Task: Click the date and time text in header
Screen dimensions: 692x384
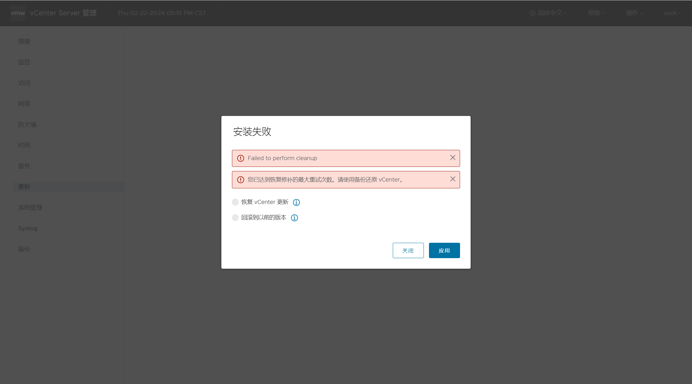Action: tap(162, 13)
